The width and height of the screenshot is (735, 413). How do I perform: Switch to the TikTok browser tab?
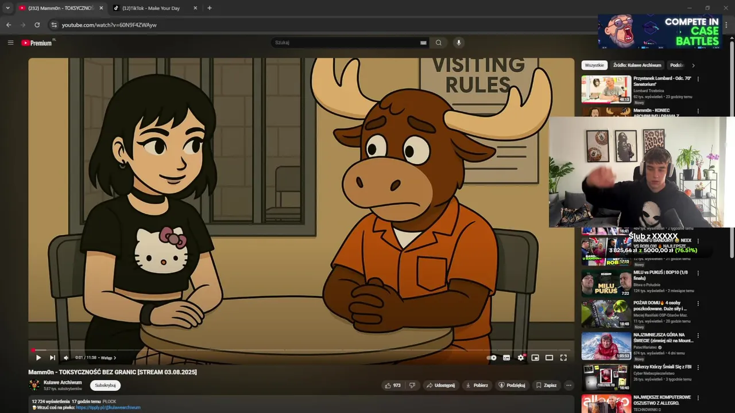pyautogui.click(x=150, y=8)
